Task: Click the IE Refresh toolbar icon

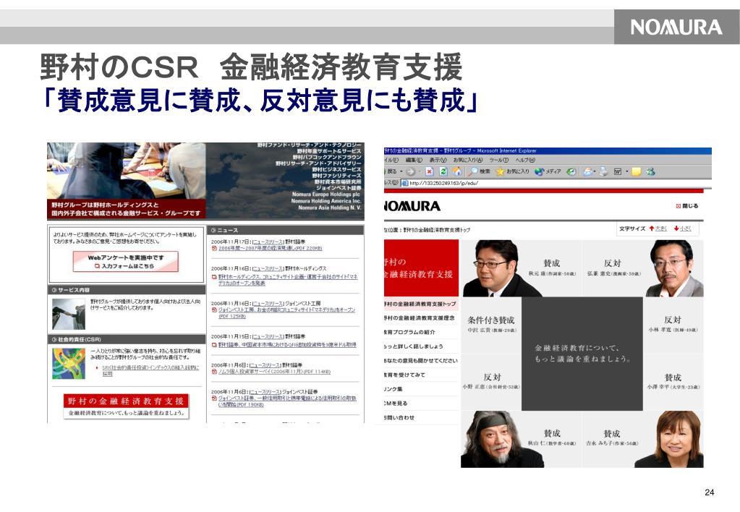Action: point(443,172)
